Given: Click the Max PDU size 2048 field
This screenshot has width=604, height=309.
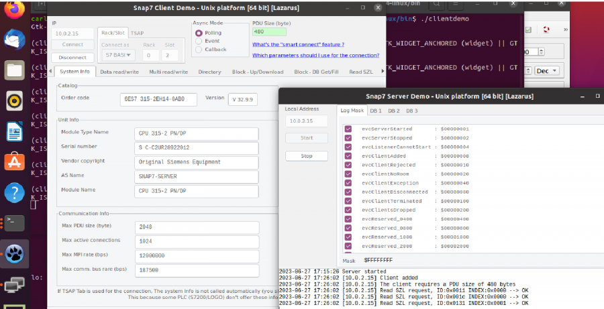Looking at the screenshot, I should 197,227.
